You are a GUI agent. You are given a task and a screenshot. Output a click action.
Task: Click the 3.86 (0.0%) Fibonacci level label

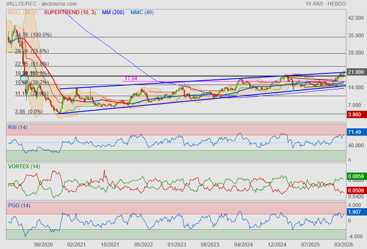[x=30, y=111]
